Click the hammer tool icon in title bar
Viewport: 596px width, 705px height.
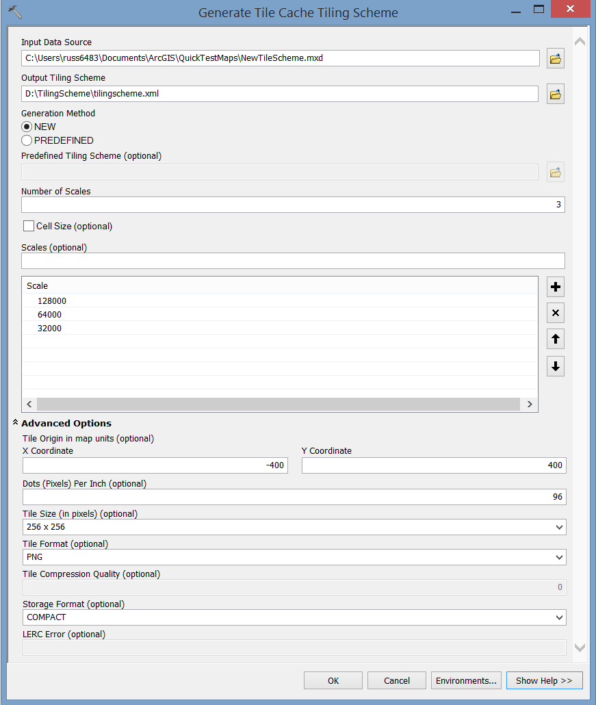[x=14, y=12]
